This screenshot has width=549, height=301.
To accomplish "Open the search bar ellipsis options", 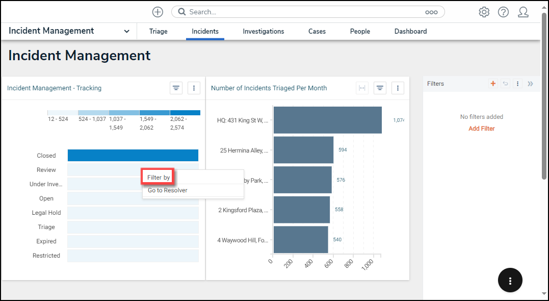I will coord(431,12).
